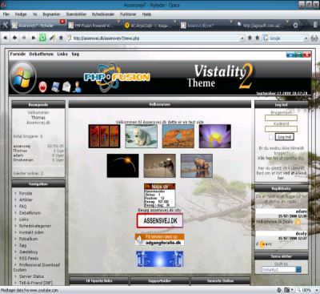Image resolution: width=320 pixels, height=294 pixels.
Task: Click the wand pencil icon in toolbar
Action: 52,38
